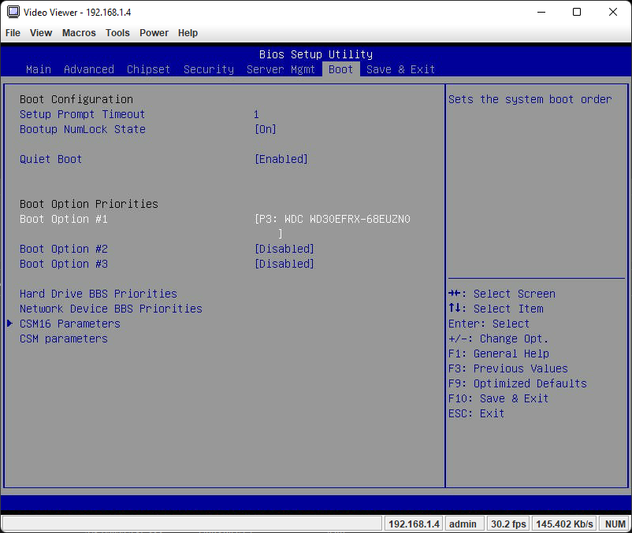Image resolution: width=632 pixels, height=533 pixels.
Task: Click the arrow beside CSM16 Parameters
Action: (x=10, y=324)
